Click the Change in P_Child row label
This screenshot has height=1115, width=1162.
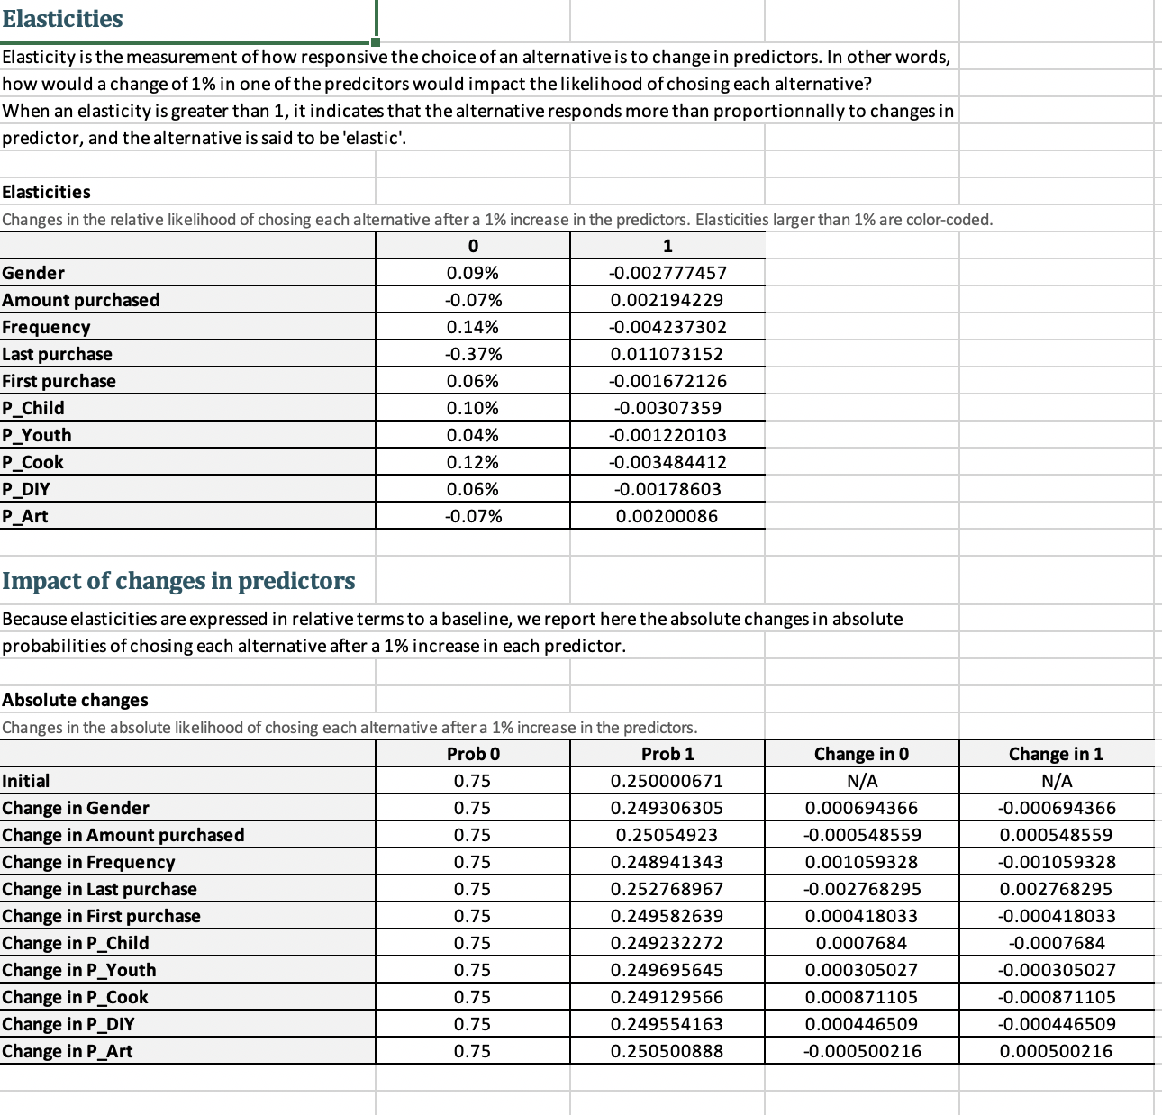[187, 943]
